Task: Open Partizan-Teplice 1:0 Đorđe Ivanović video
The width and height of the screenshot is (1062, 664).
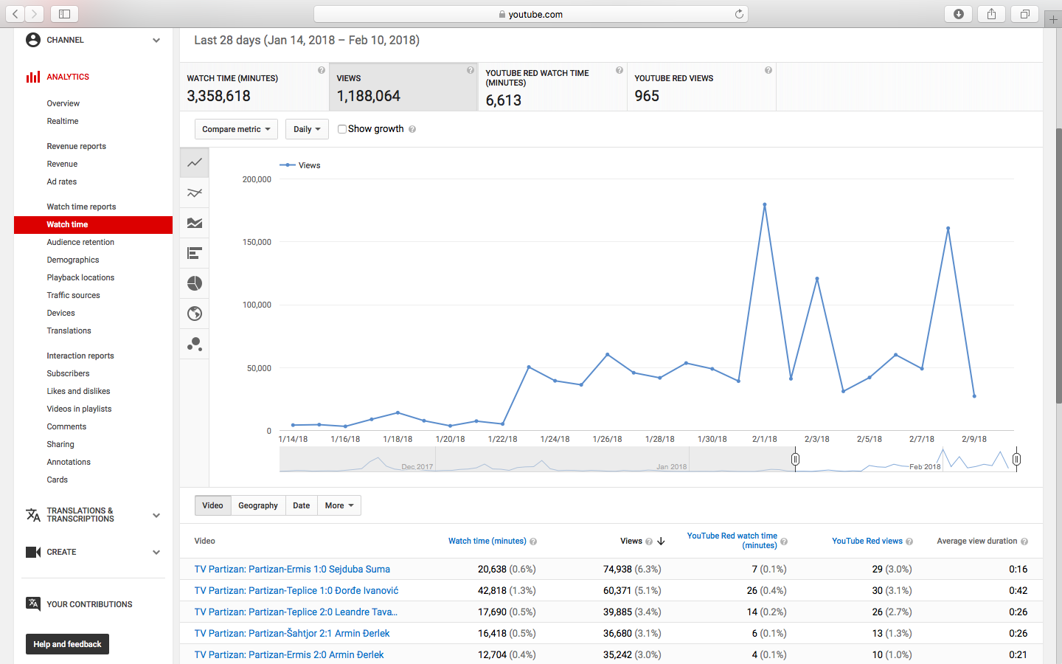Action: 296,590
